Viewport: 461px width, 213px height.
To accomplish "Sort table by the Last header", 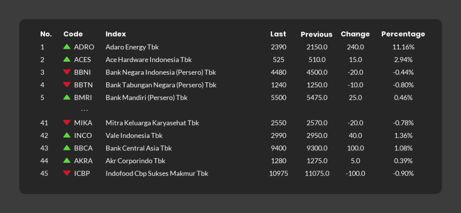I will [278, 34].
